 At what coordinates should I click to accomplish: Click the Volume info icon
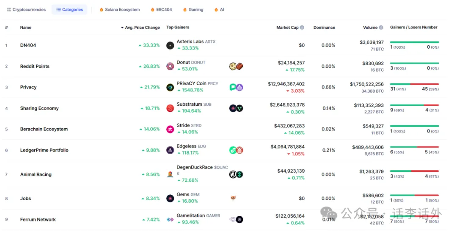pos(381,28)
